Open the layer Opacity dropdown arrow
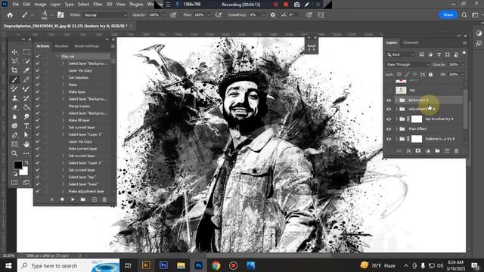The width and height of the screenshot is (484, 272). pyautogui.click(x=463, y=64)
